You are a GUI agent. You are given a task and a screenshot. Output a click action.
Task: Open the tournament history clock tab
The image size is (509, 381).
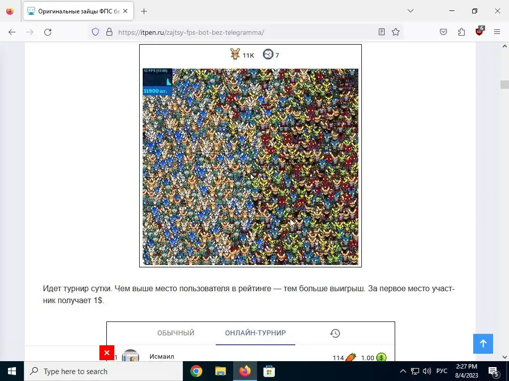[335, 333]
